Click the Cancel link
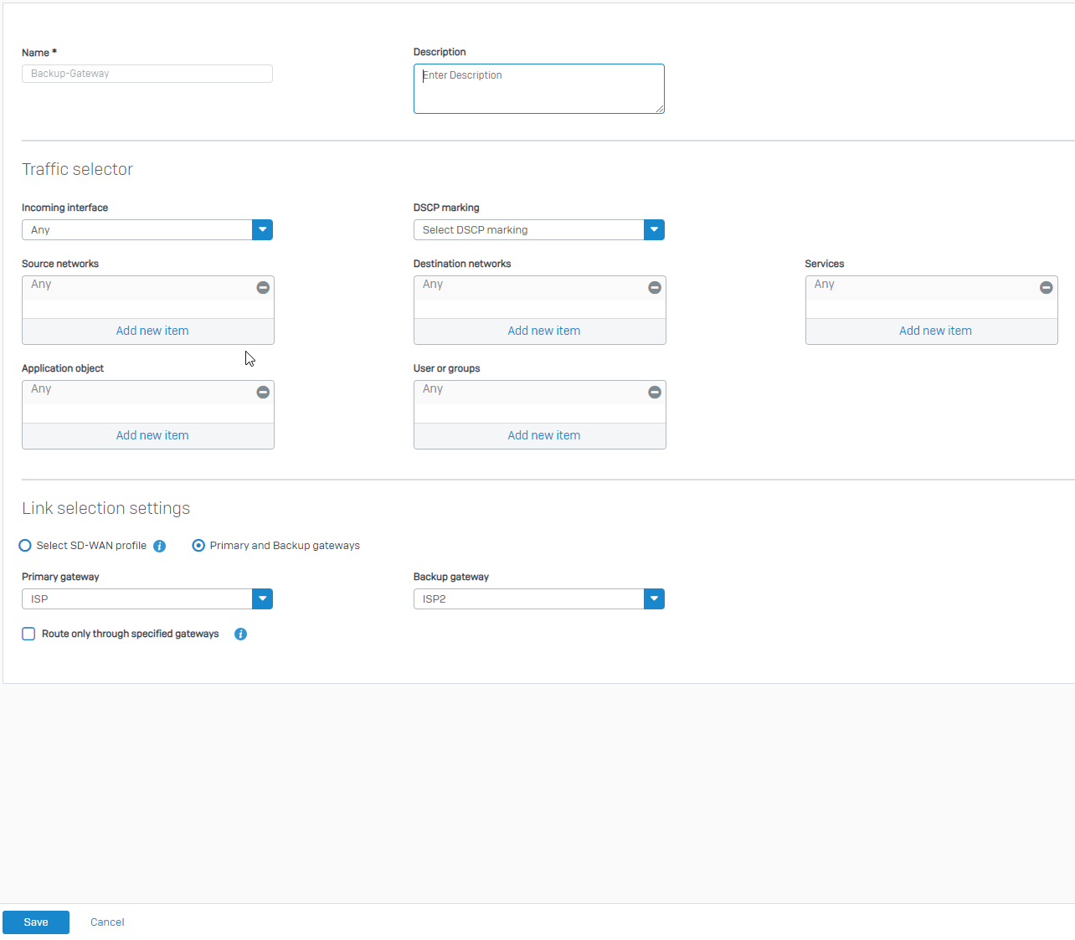The width and height of the screenshot is (1075, 940). pyautogui.click(x=107, y=922)
